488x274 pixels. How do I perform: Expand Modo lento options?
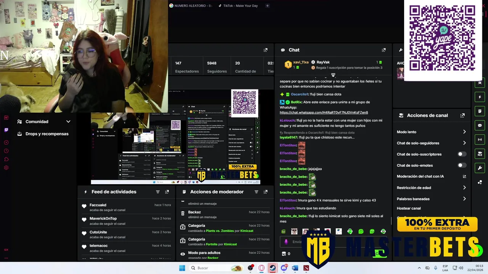(464, 132)
